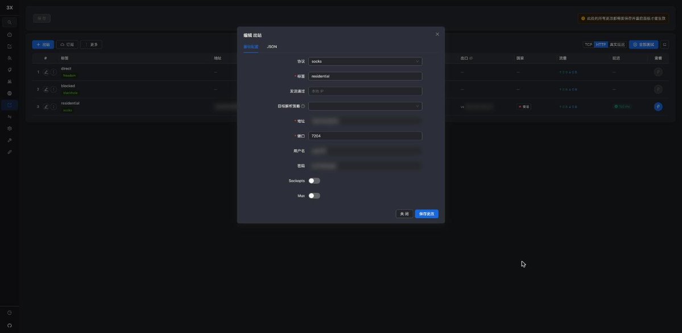Open the dashboard overview icon in the sidebar

10,34
